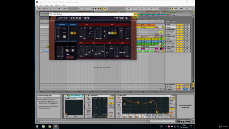Toggle the Computer MIDI Keyboard icon

(172, 9)
